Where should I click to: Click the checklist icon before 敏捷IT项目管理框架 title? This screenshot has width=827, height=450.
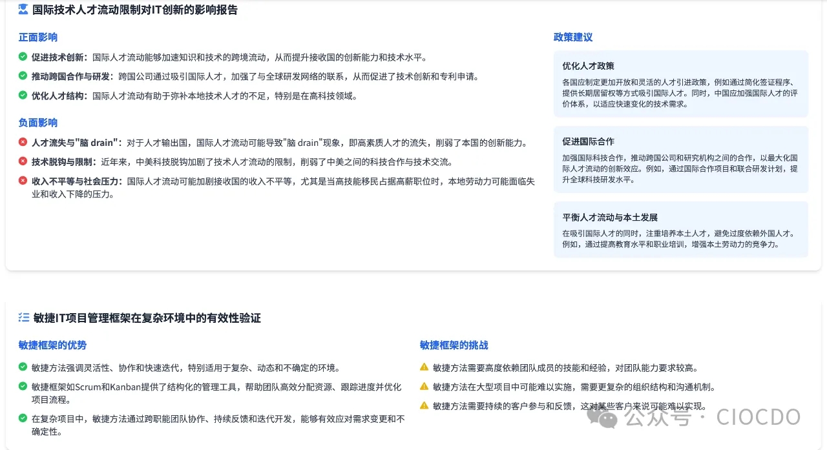(x=24, y=318)
